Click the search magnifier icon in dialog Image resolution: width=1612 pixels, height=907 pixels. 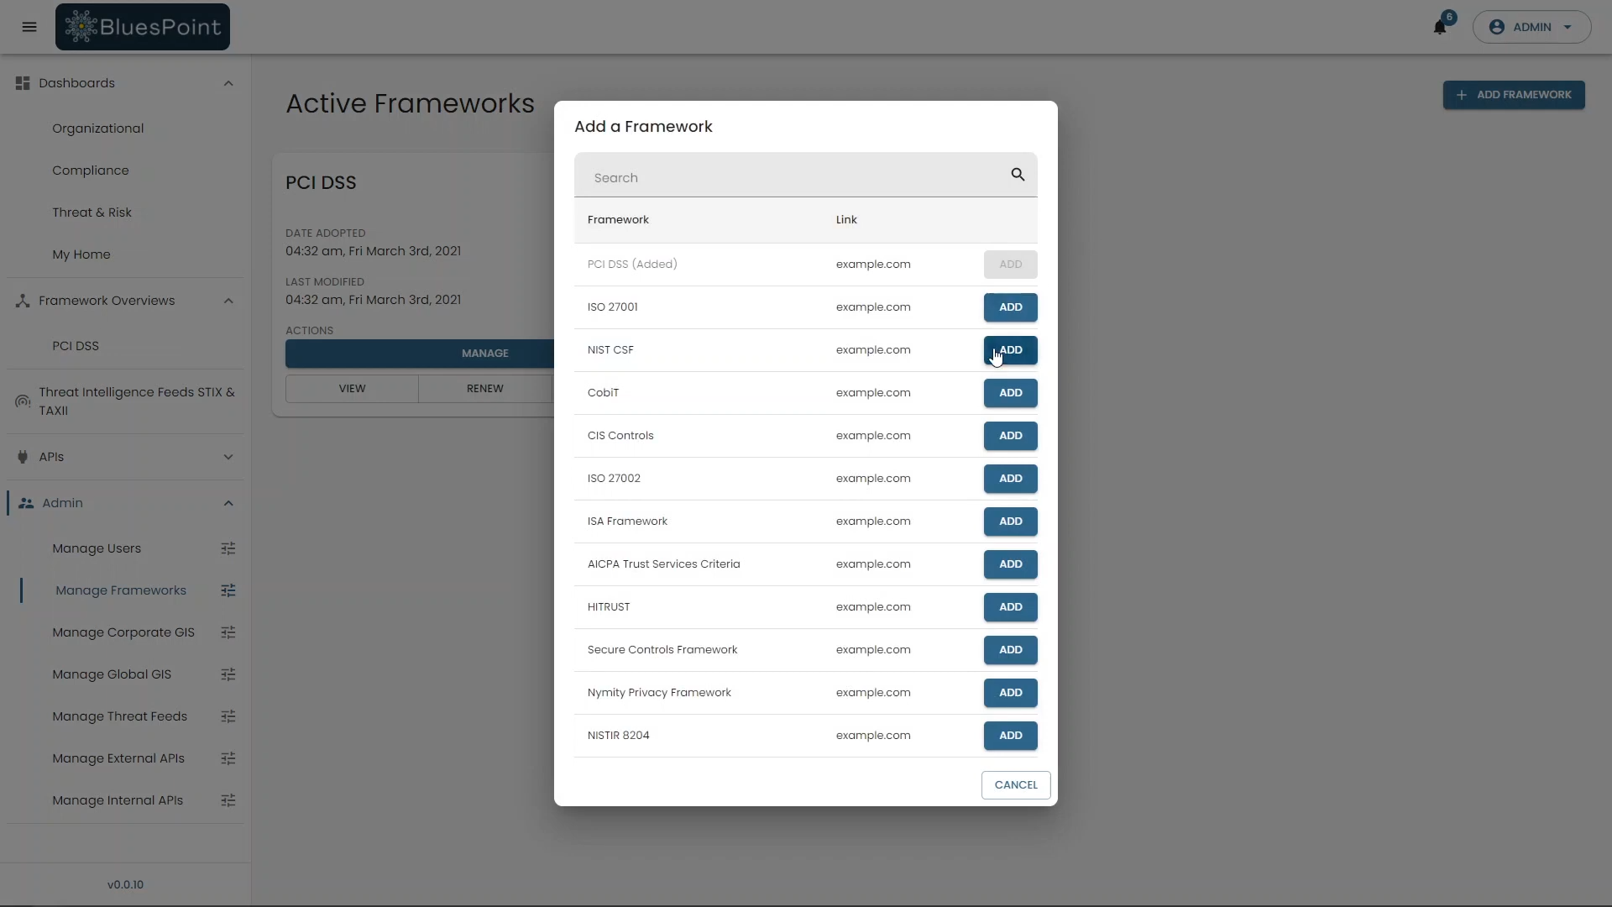pyautogui.click(x=1018, y=175)
